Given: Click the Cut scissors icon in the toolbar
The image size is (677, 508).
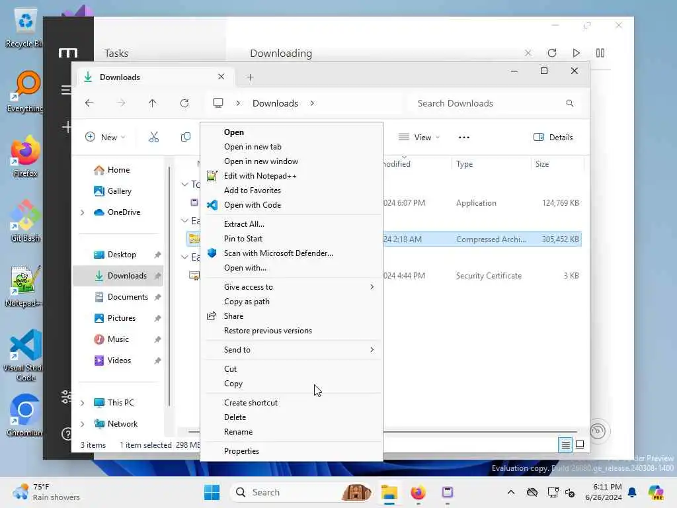Looking at the screenshot, I should click(153, 138).
